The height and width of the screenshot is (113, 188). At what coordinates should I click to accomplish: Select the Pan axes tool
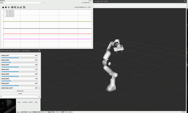click(x=12, y=7)
